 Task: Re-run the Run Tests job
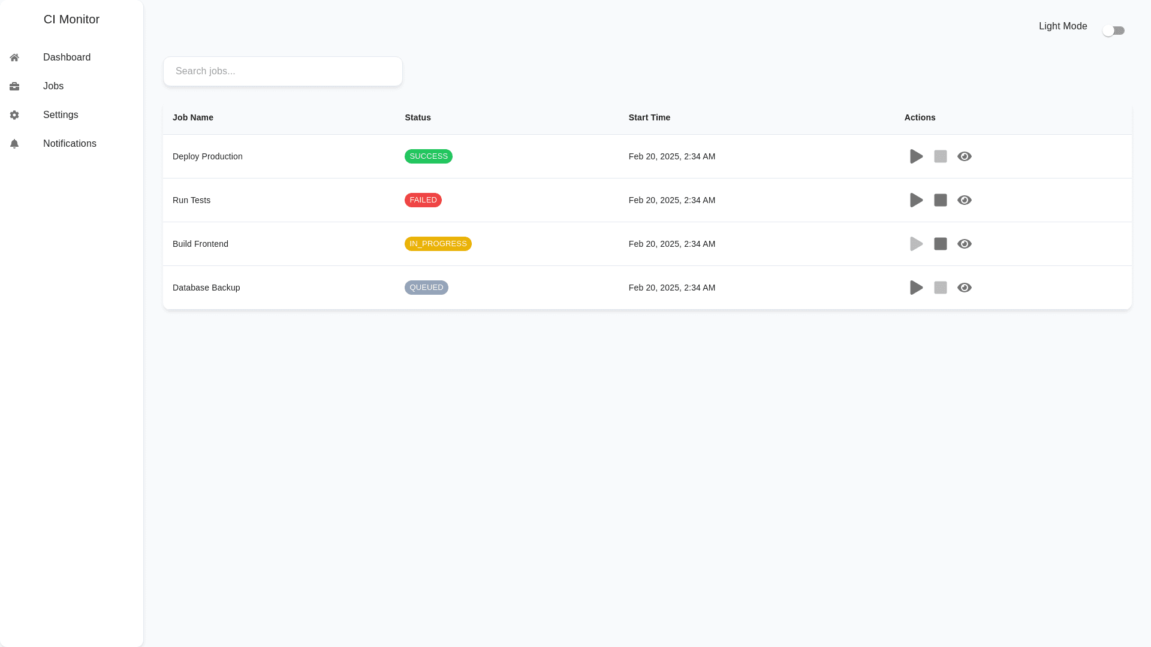click(916, 200)
